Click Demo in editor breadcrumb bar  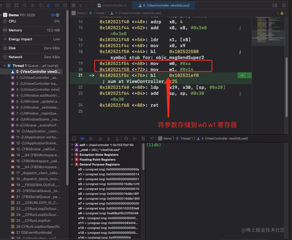pos(78,13)
